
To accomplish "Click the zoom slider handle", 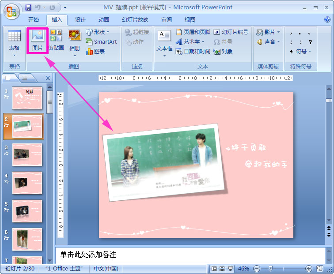I will click(x=270, y=268).
